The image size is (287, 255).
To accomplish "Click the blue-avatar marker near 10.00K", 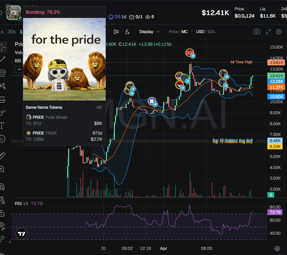I will (153, 102).
